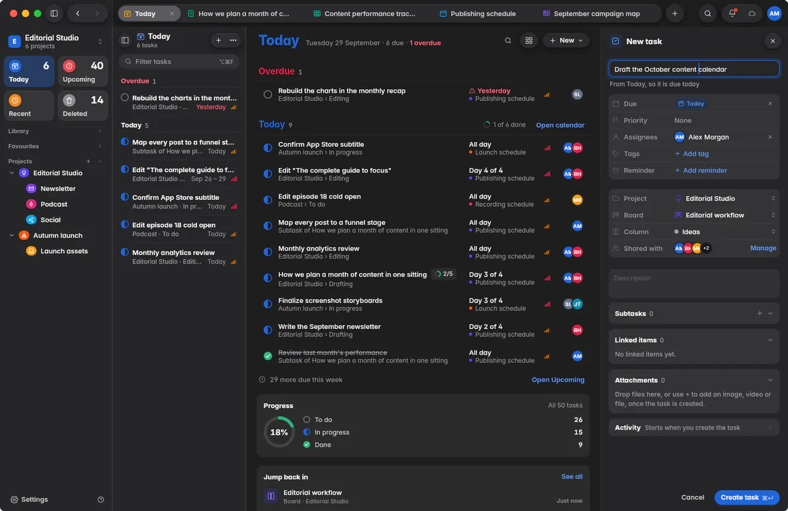Open the Help icon beside Settings

pyautogui.click(x=101, y=500)
